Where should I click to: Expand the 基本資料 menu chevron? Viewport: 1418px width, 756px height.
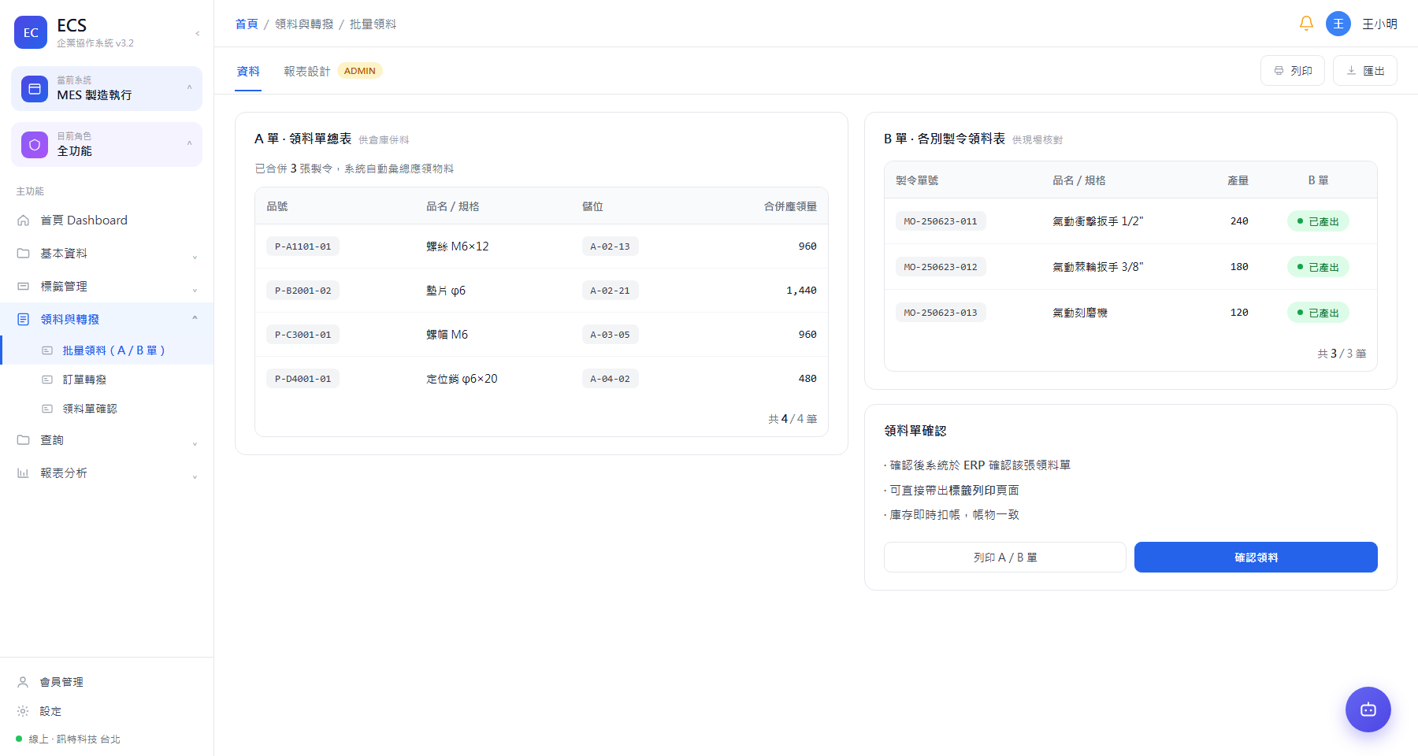tap(195, 257)
